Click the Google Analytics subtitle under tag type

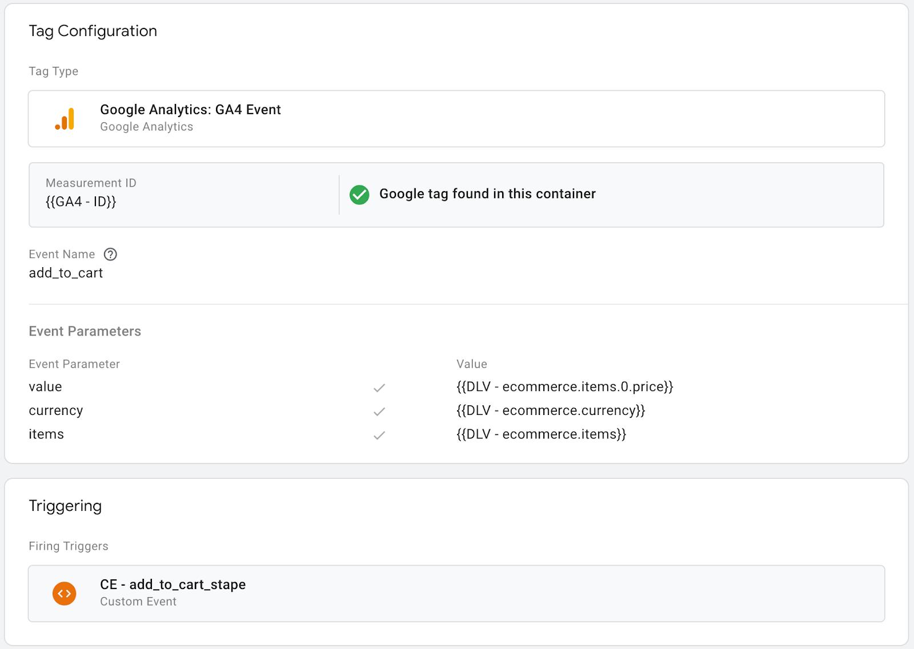pos(147,127)
